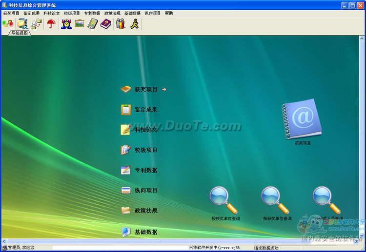Click the sticky note icon beside 科技论文

(126, 130)
